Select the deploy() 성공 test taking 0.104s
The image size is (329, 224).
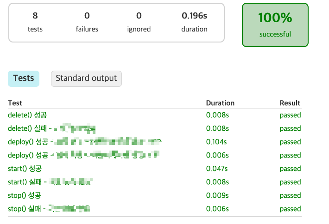(85, 142)
